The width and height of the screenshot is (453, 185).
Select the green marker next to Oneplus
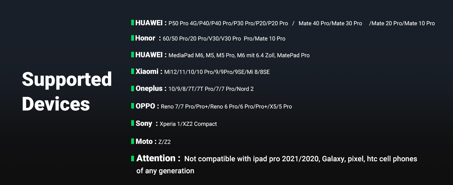pyautogui.click(x=132, y=88)
